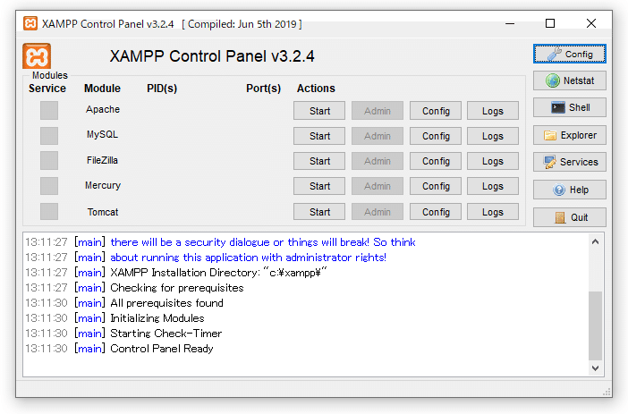Start the MySQL module
Image resolution: width=628 pixels, height=414 pixels.
coord(319,136)
